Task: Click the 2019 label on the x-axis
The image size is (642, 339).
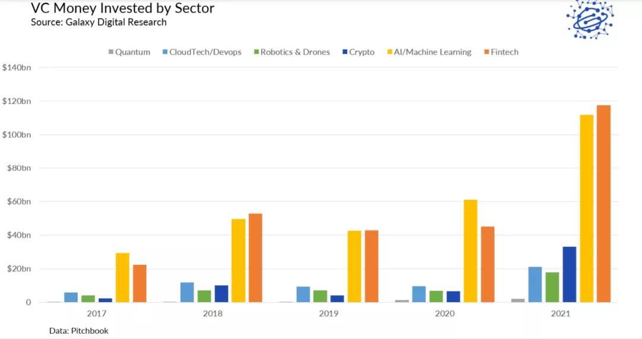Action: (329, 313)
